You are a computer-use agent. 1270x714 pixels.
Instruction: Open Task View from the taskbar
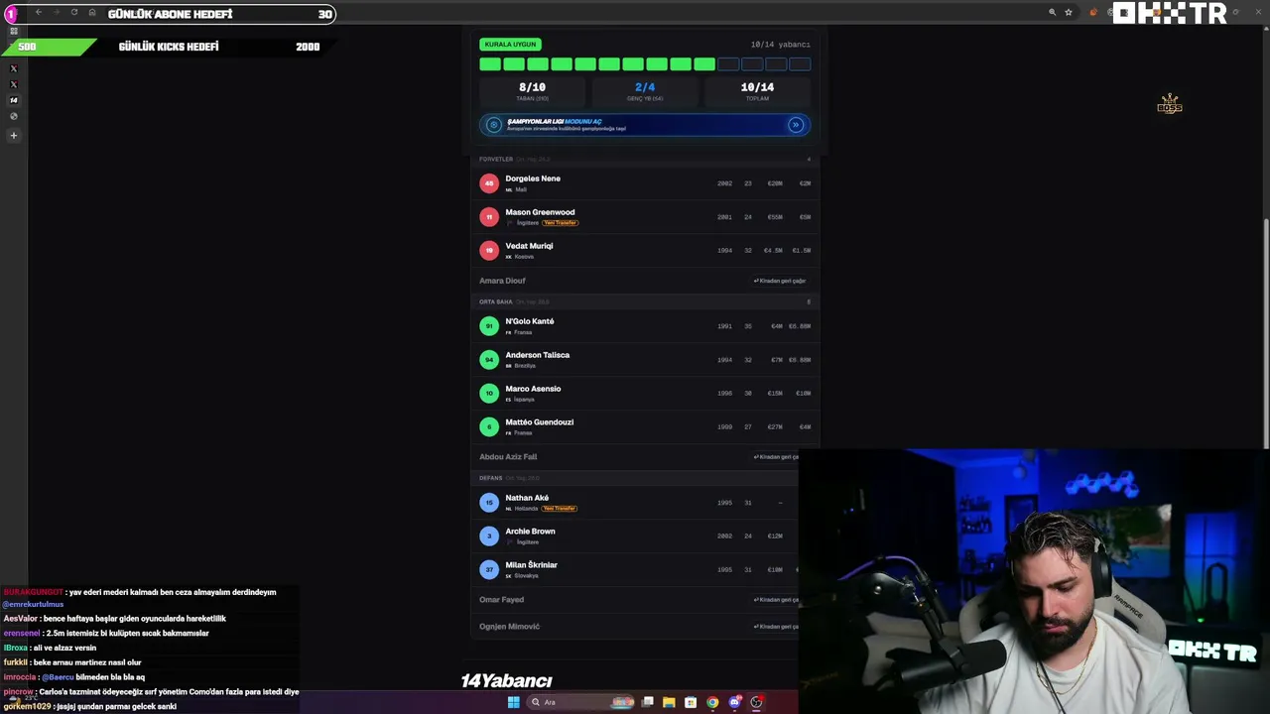point(648,702)
